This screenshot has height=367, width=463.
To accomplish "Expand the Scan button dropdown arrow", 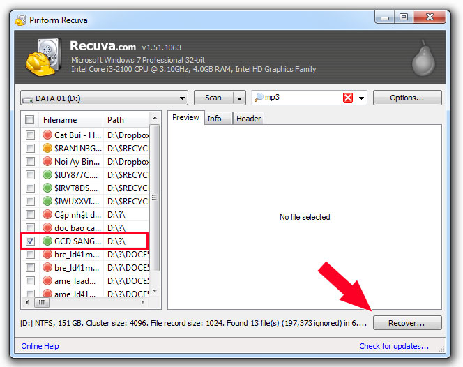I will (239, 98).
